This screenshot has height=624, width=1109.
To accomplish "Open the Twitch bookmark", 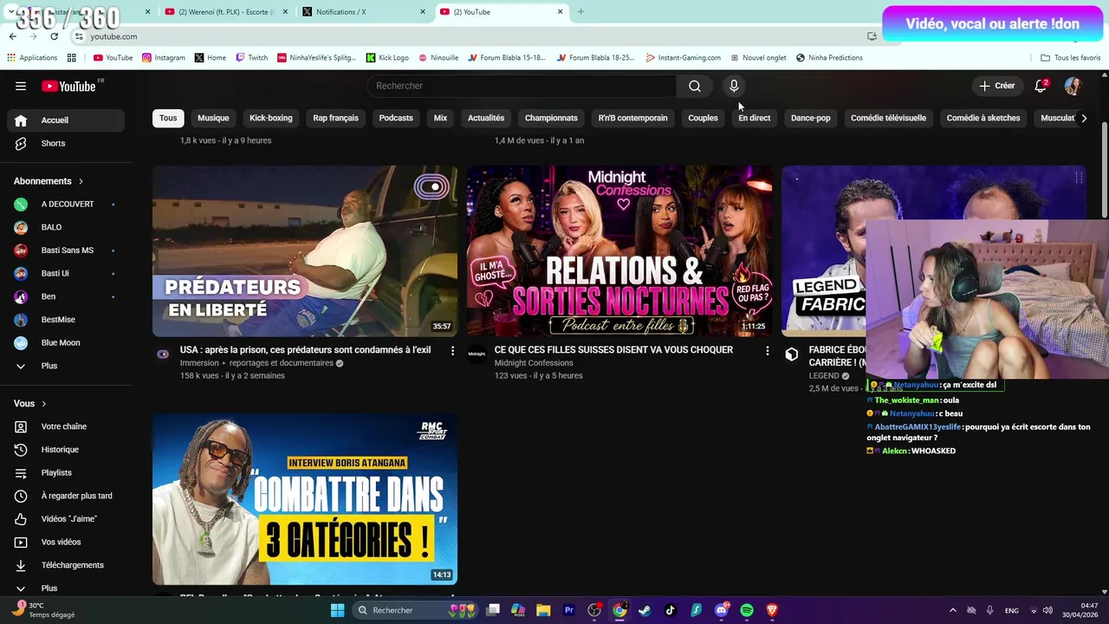I will coord(251,58).
